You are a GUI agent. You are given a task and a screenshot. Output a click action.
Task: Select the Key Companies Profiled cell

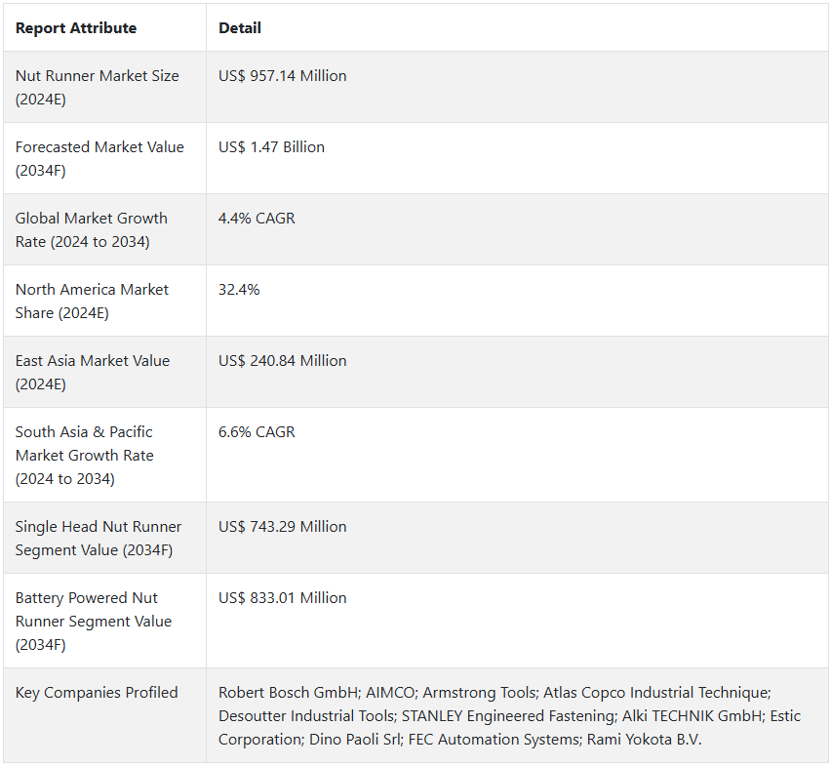click(x=97, y=693)
